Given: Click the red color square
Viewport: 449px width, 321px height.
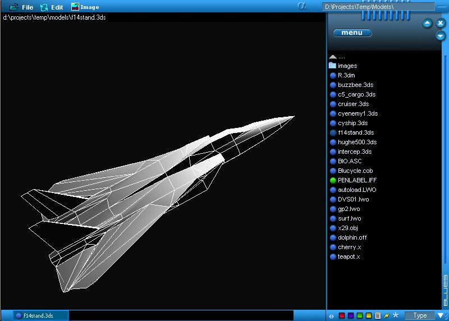Looking at the screenshot, I should tap(342, 315).
